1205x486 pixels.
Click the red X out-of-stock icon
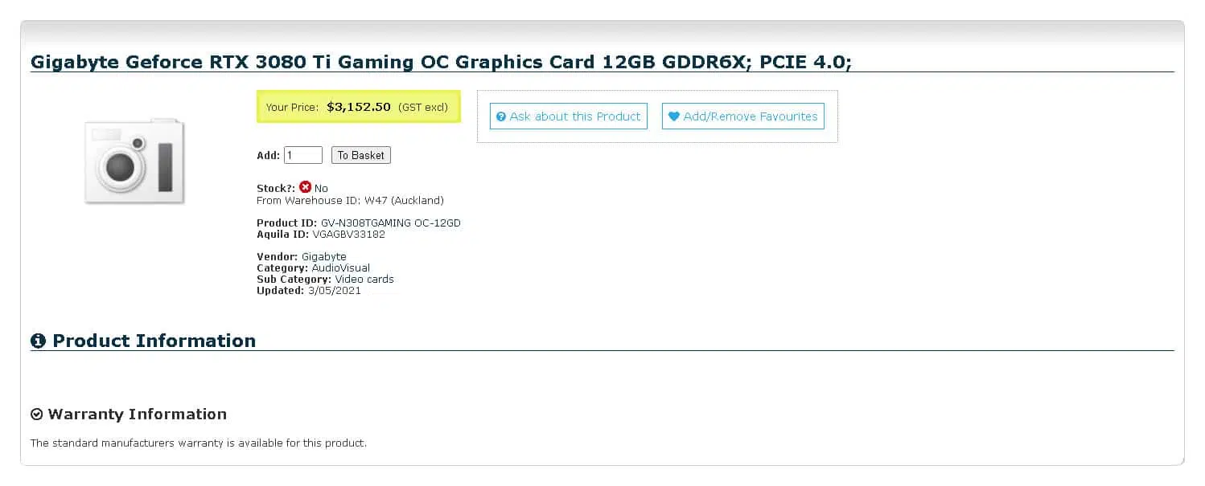pos(305,187)
